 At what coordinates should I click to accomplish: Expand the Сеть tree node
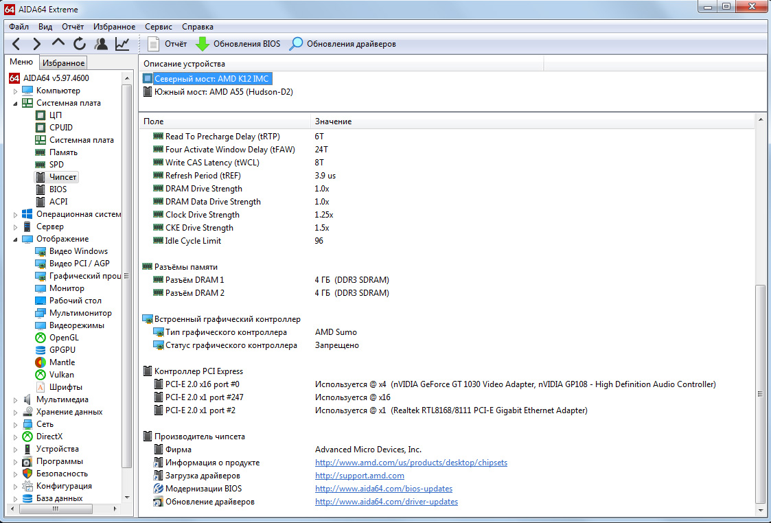pos(15,424)
